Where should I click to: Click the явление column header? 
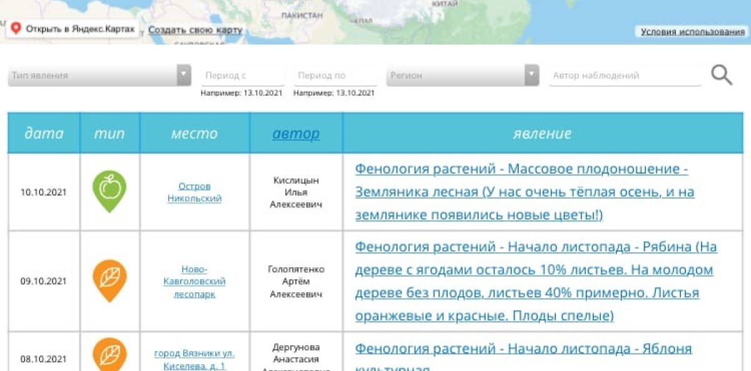point(542,133)
